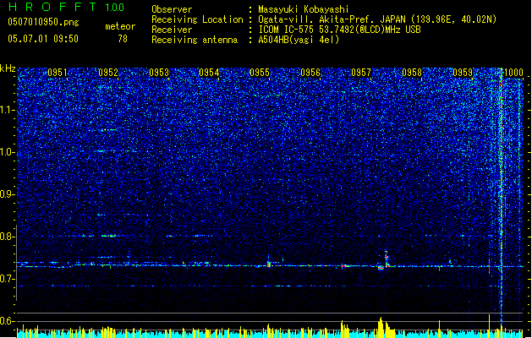
Task: Click the 0951 time marker
Action: click(x=58, y=73)
